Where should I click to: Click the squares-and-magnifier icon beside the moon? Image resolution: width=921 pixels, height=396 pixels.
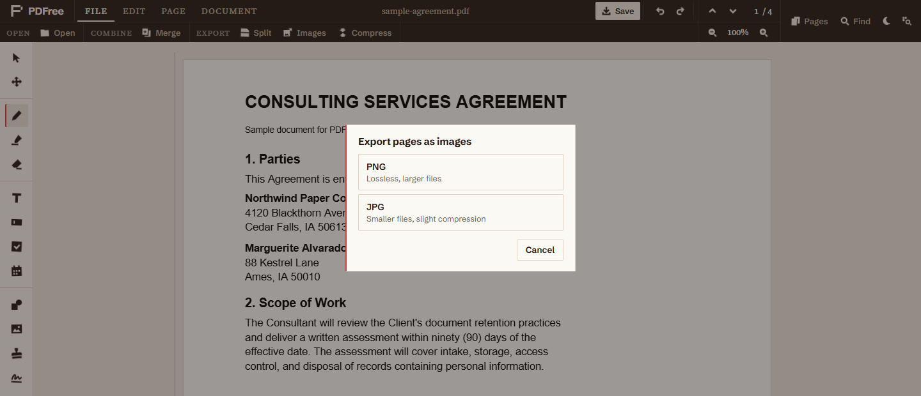tap(906, 21)
